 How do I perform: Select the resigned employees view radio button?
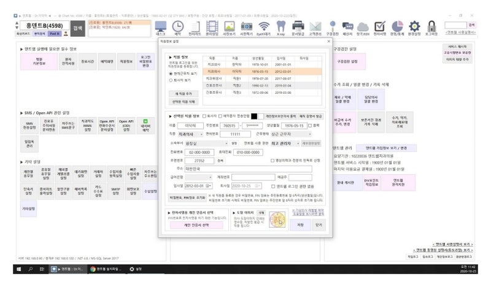[x=171, y=80]
